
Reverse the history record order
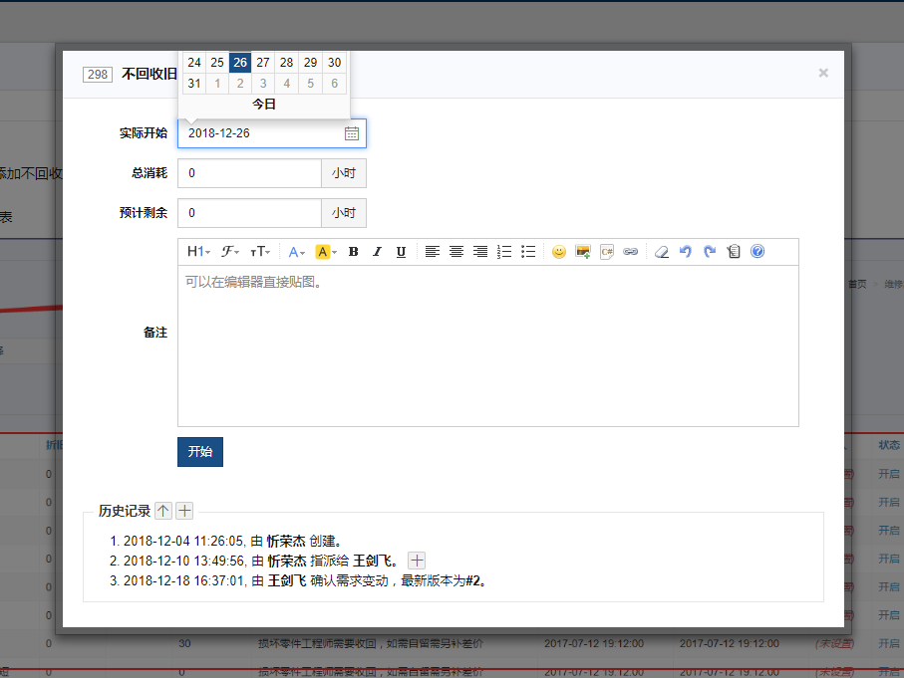click(x=163, y=511)
